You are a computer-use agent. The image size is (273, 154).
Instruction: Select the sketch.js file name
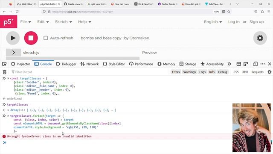tap(31, 53)
